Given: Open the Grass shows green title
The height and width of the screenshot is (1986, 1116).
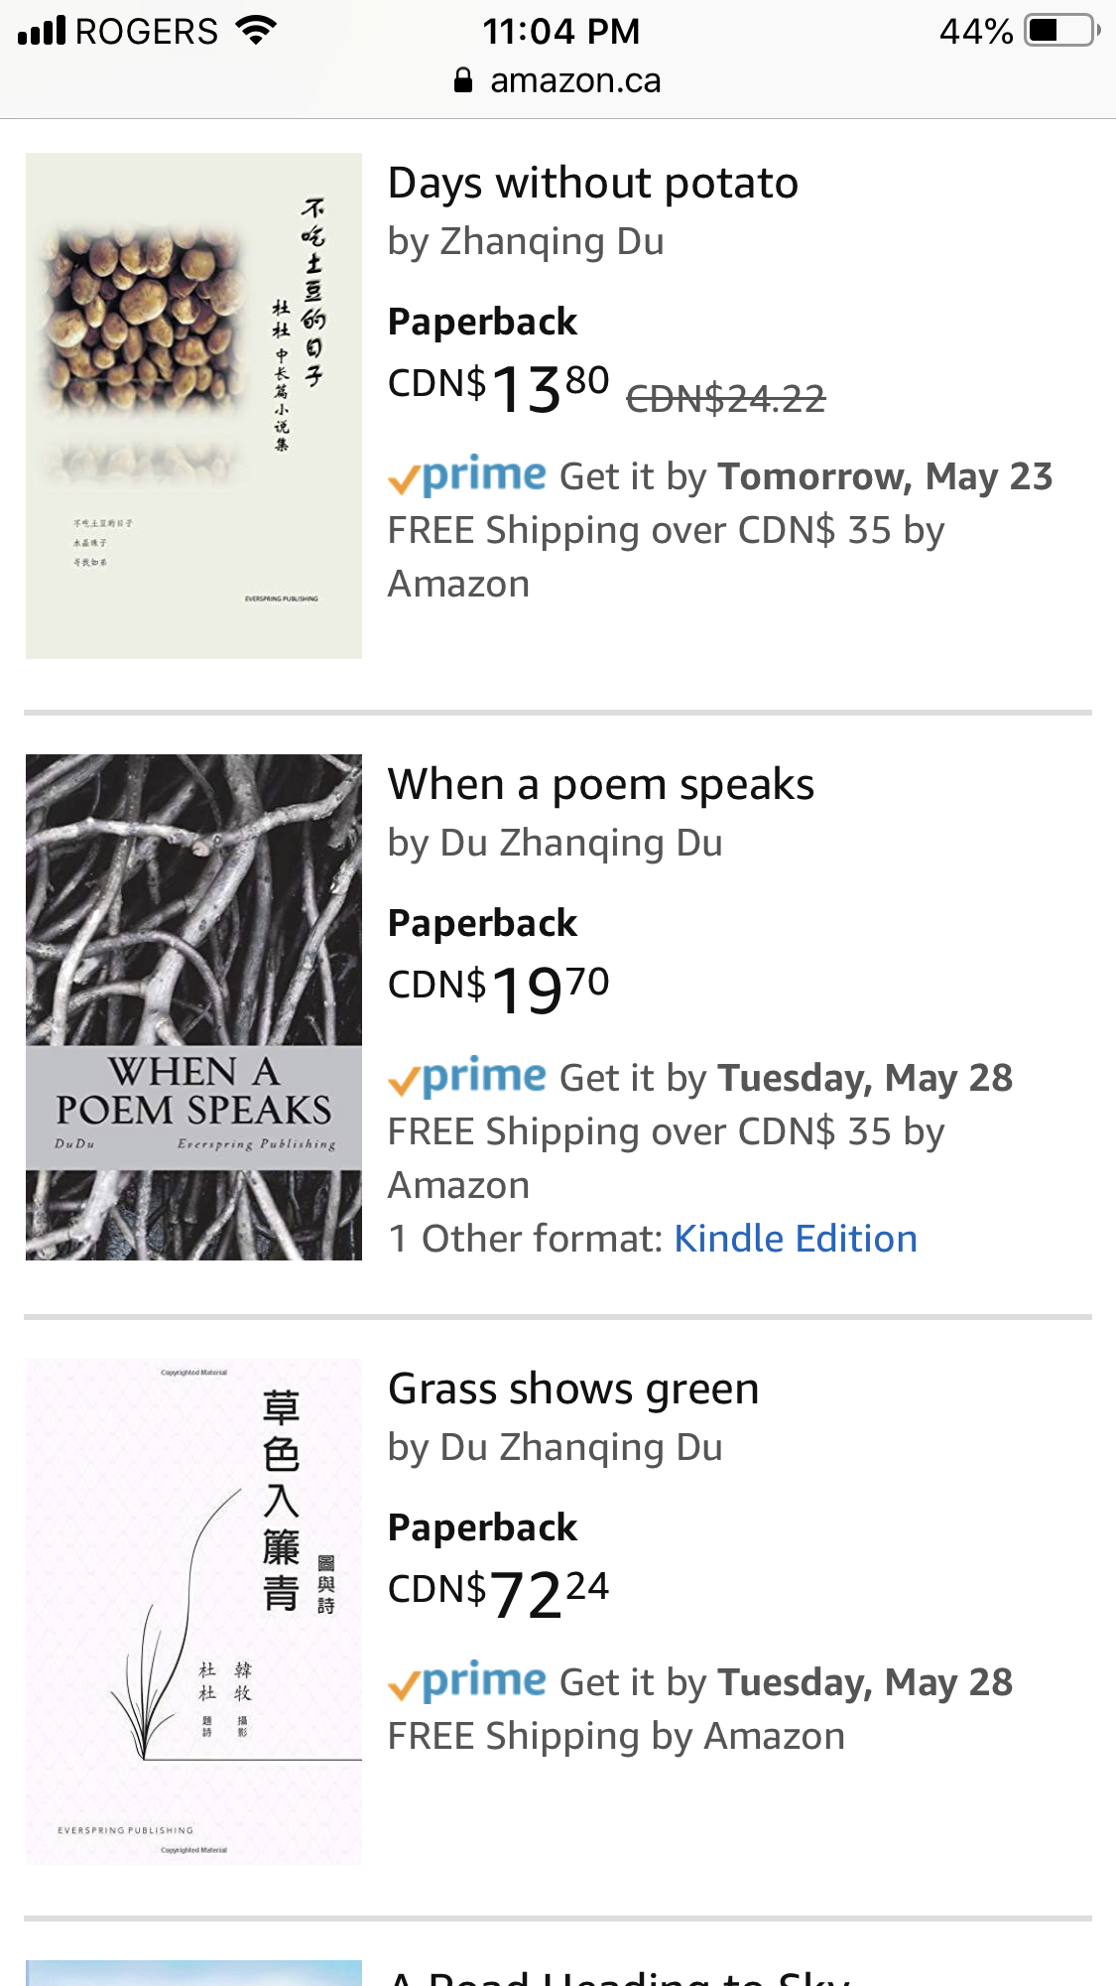Looking at the screenshot, I should click(573, 1390).
